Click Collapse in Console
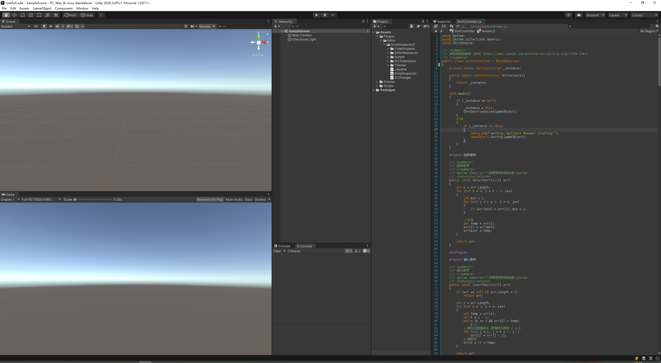The height and width of the screenshot is (363, 661). (294, 251)
